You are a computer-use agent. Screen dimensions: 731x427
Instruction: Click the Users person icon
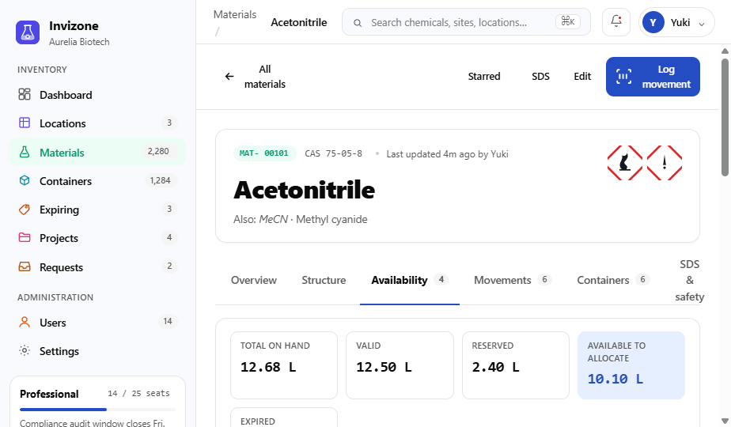click(x=25, y=322)
